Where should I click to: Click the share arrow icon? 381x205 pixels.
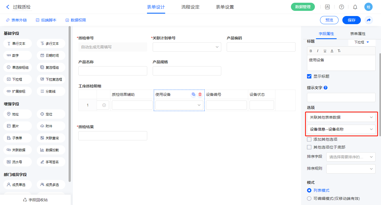[x=369, y=20]
